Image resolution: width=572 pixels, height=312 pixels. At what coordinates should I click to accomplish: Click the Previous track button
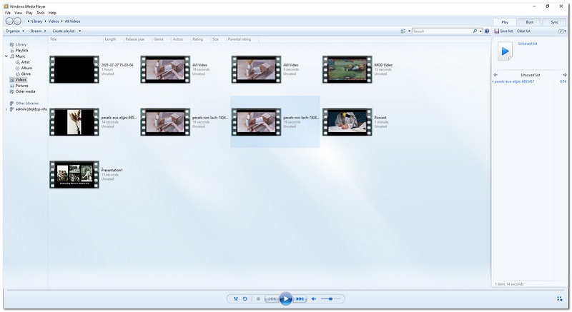[272, 299]
